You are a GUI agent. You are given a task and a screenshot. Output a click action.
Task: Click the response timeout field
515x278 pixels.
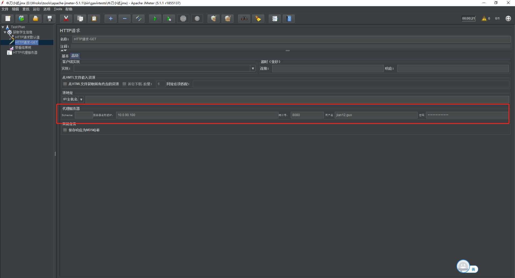pyautogui.click(x=453, y=69)
